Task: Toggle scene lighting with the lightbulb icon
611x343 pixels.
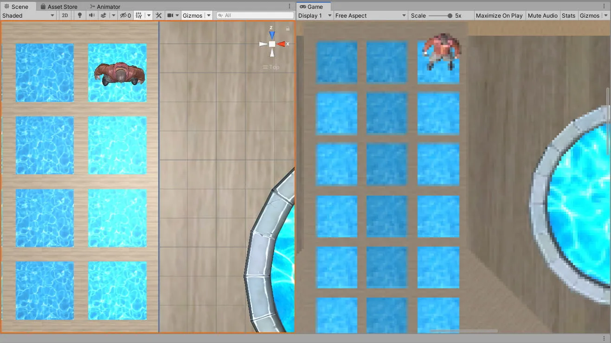Action: 80,15
